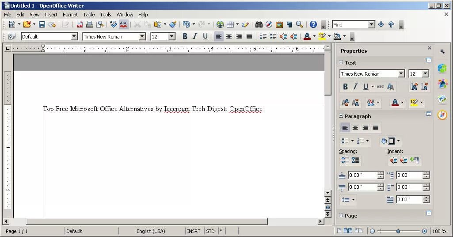Toggle Bullets list in formatting toolbar
Screen dimensions: 453x237
pyautogui.click(x=273, y=36)
